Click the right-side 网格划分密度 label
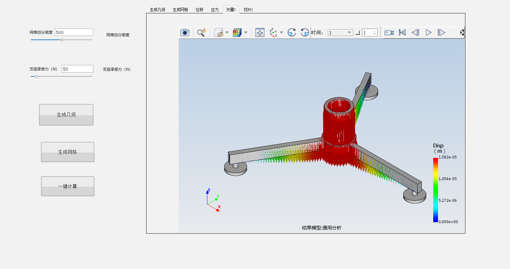The width and height of the screenshot is (510, 269). click(118, 35)
